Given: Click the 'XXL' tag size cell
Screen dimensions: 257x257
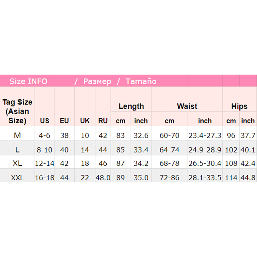Looking at the screenshot, I should [x=18, y=178].
